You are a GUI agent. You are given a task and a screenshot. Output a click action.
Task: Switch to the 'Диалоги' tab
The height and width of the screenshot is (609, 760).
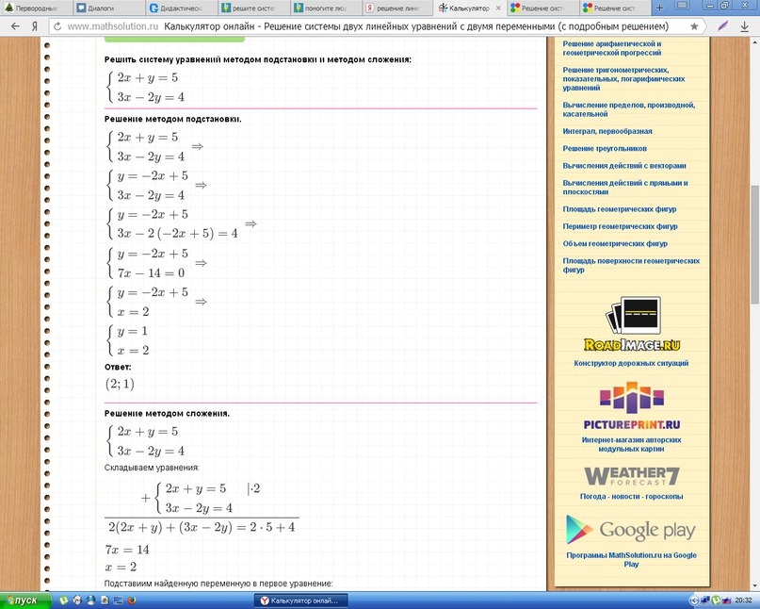pos(108,8)
